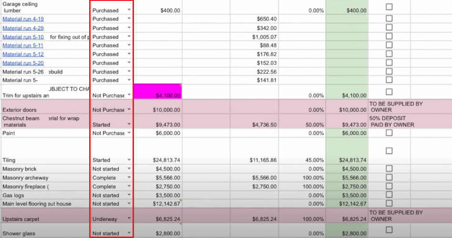The height and width of the screenshot is (238, 452).
Task: Select the $24,813.74 Tiling budget cell
Action: 158,160
